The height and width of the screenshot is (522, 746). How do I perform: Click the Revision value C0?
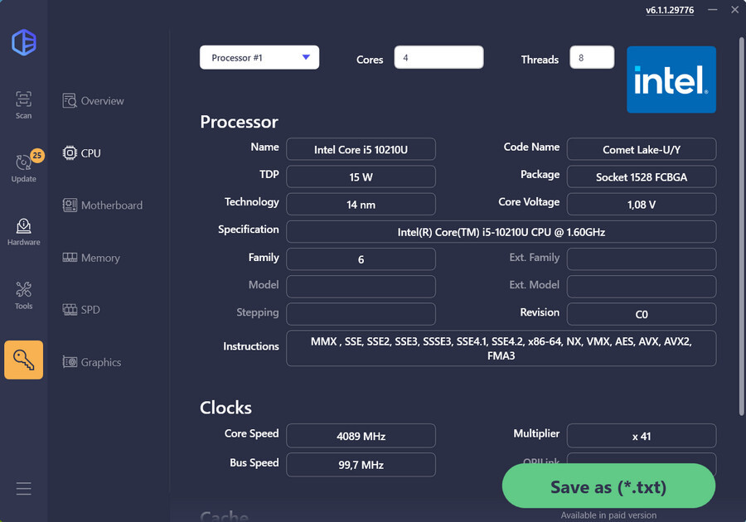pos(642,314)
